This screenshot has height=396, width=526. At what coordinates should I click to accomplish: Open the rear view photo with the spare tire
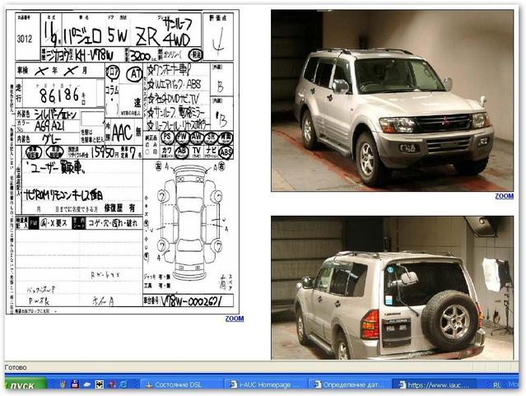coord(392,287)
